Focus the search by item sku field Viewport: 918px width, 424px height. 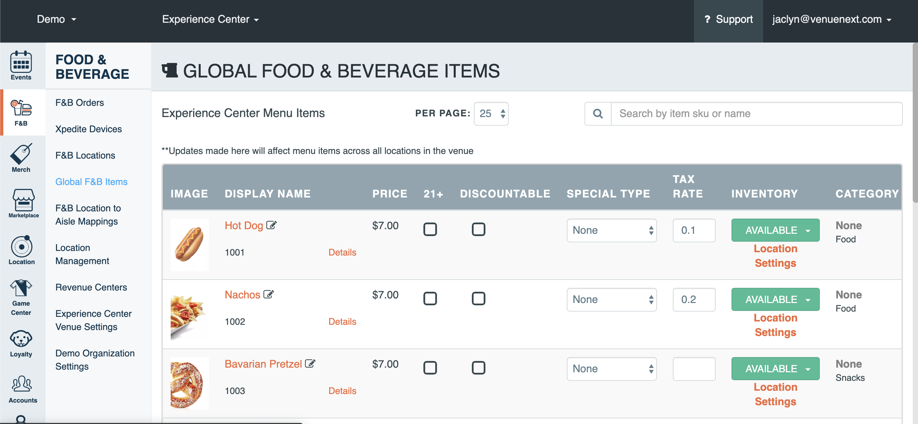pos(757,114)
